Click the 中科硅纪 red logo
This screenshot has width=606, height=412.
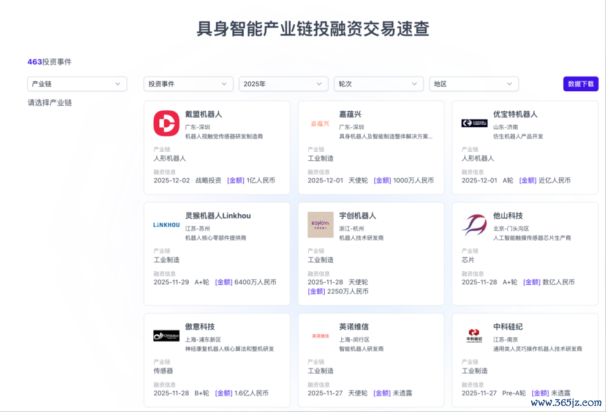tap(474, 335)
